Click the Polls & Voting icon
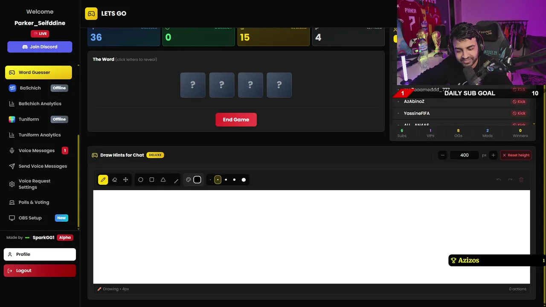The height and width of the screenshot is (307, 546). 12,203
